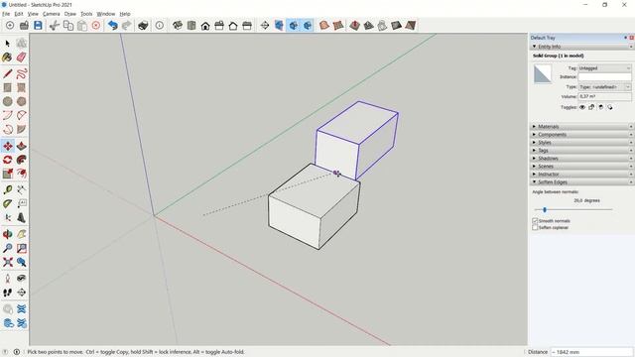This screenshot has width=635, height=357.
Task: Open the File menu
Action: pos(6,14)
